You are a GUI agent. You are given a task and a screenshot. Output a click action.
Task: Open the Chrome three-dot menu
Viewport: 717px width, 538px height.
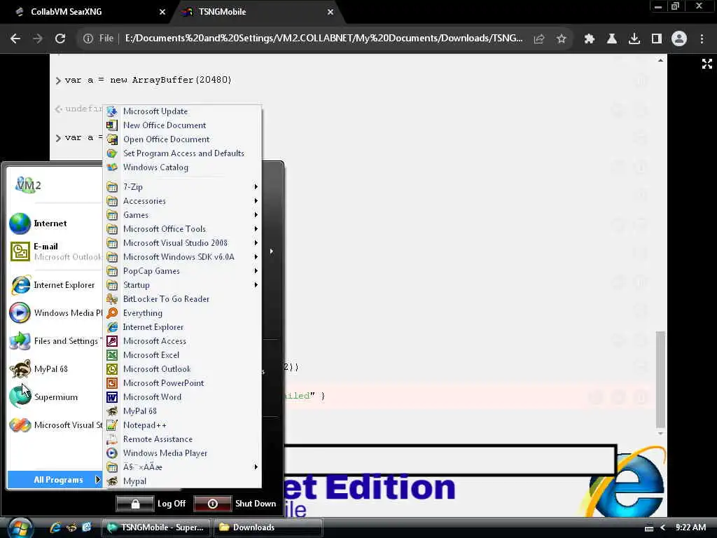(x=702, y=39)
